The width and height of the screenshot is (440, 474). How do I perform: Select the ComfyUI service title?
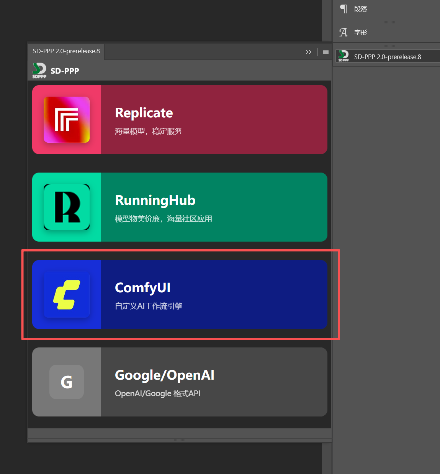142,288
